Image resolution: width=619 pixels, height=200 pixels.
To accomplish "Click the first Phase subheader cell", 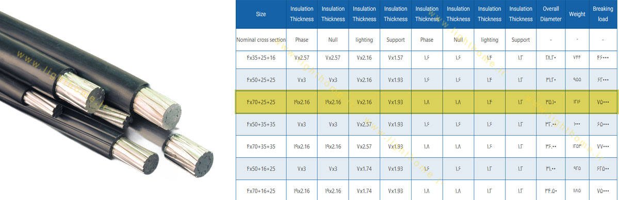I will coord(302,40).
